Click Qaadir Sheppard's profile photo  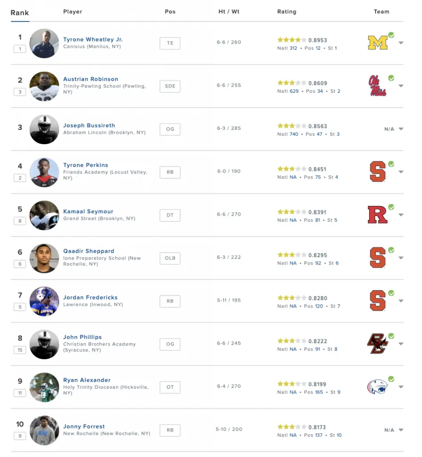click(x=44, y=258)
